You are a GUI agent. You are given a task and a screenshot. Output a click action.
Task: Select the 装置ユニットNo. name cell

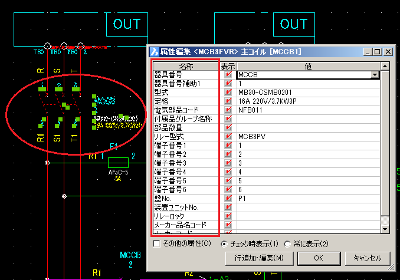186,207
